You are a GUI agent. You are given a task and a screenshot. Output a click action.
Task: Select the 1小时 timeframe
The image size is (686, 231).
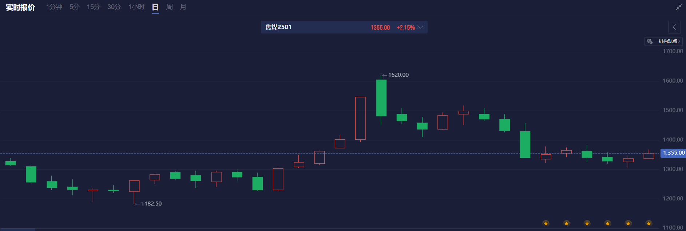pyautogui.click(x=136, y=7)
